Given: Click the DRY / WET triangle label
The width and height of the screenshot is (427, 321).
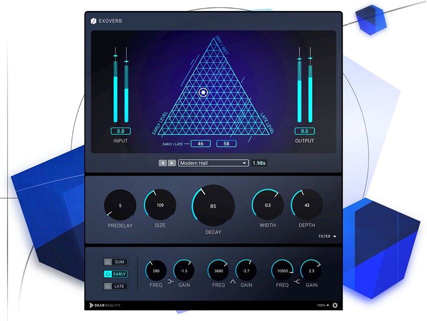Looking at the screenshot, I should pyautogui.click(x=222, y=45).
